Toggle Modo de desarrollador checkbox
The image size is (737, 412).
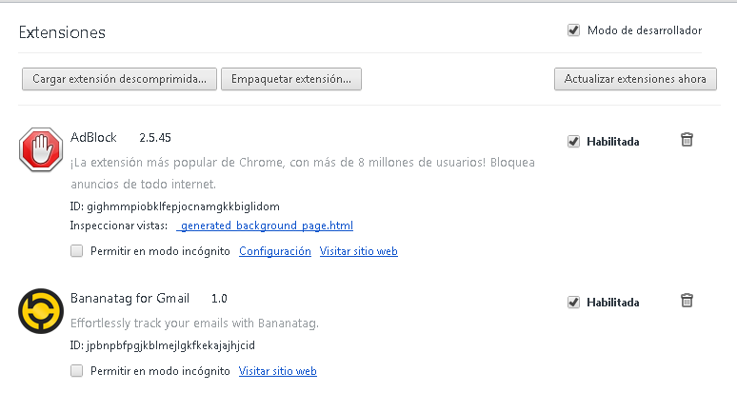(x=573, y=30)
